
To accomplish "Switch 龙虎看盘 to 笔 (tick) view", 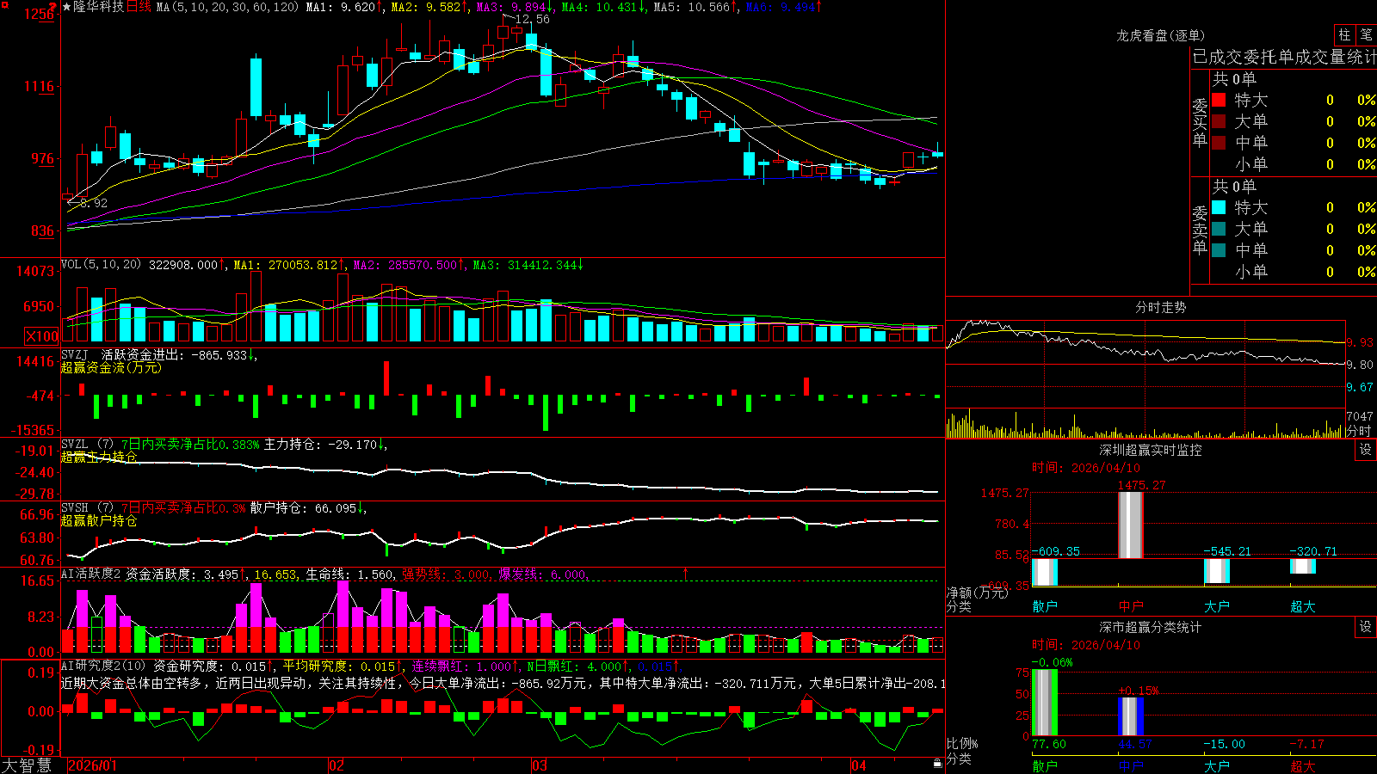I will pyautogui.click(x=1366, y=35).
